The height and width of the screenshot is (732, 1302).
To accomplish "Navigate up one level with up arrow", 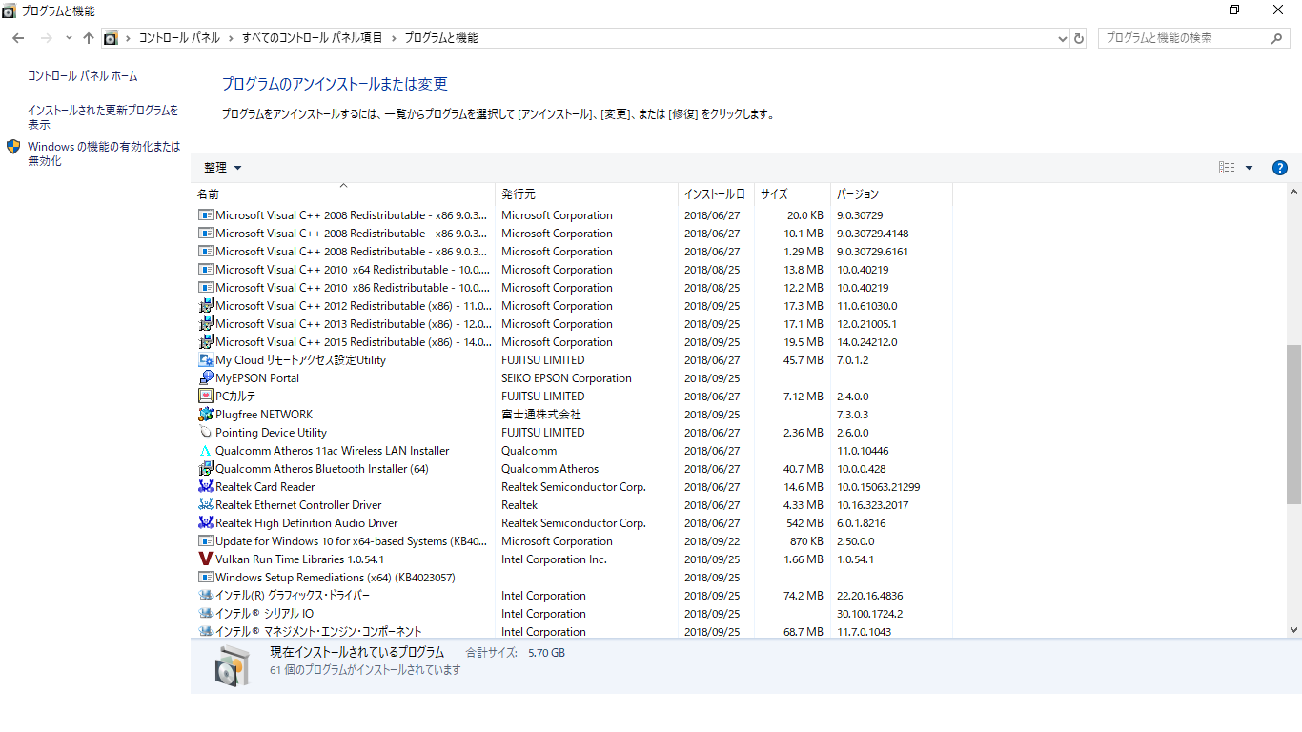I will tap(89, 38).
